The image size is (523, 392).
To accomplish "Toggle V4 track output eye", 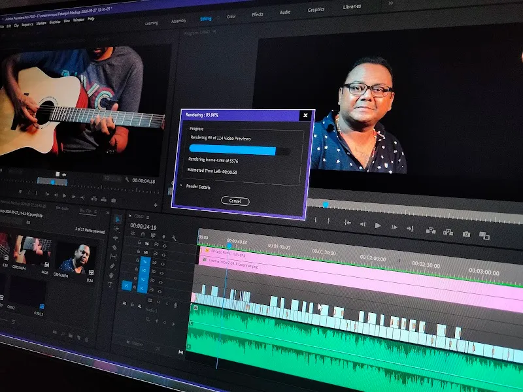I will tap(162, 265).
